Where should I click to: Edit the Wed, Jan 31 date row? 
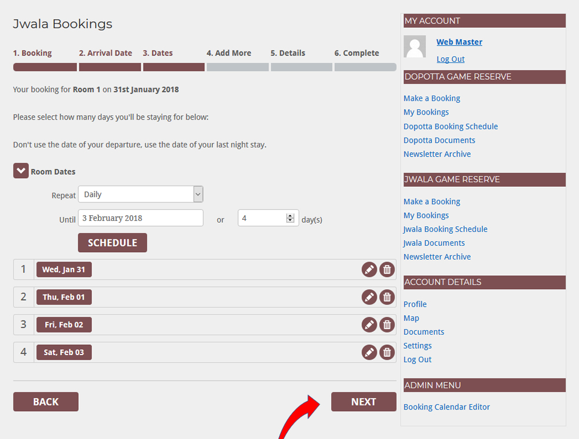click(369, 270)
